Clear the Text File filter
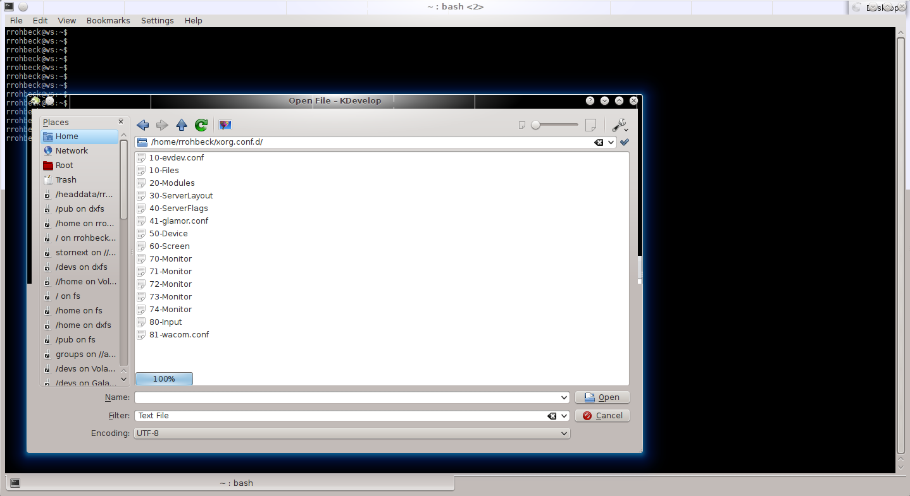Viewport: 910px width, 496px height. coord(552,416)
